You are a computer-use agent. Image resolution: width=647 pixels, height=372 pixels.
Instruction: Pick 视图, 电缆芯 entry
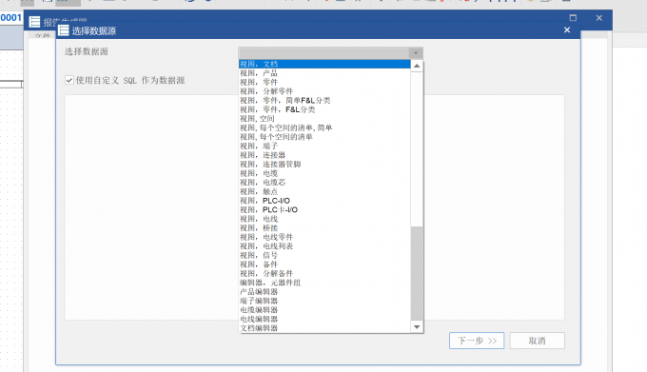[324, 183]
